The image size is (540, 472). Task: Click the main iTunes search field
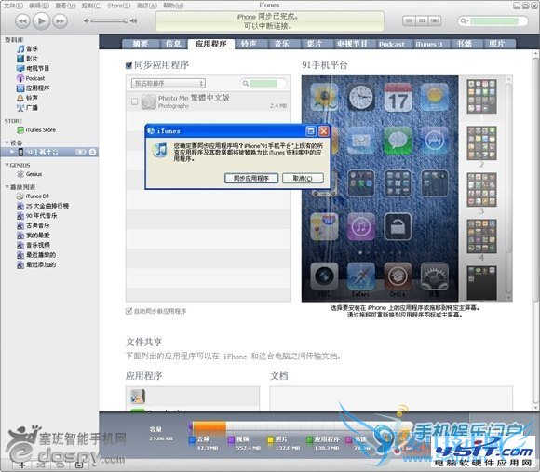tap(493, 21)
